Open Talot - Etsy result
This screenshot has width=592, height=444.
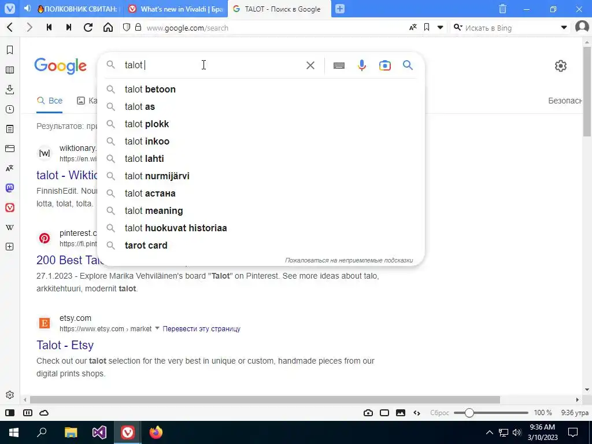point(65,345)
